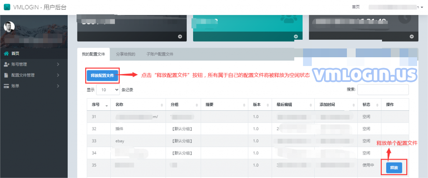Click 【默认分组】 in row 33
This screenshot has height=178, width=428.
[182, 141]
